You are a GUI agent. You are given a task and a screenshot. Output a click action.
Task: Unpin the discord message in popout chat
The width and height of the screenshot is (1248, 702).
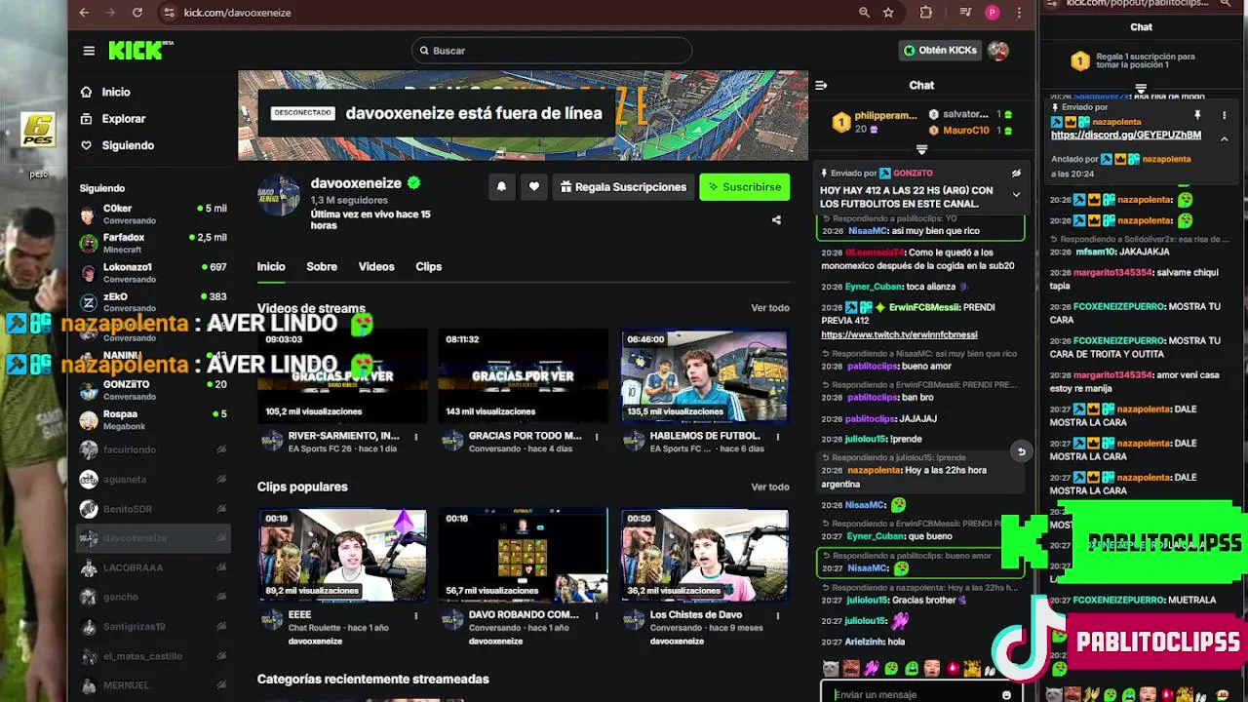tap(1197, 115)
